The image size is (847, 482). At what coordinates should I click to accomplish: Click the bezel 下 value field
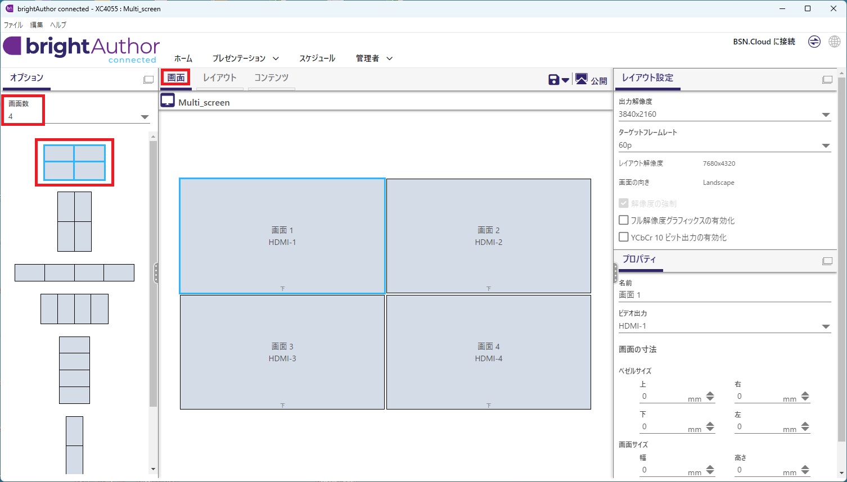point(663,427)
